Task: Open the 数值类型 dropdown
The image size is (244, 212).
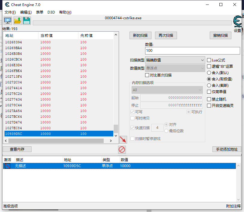Action: coord(175,68)
